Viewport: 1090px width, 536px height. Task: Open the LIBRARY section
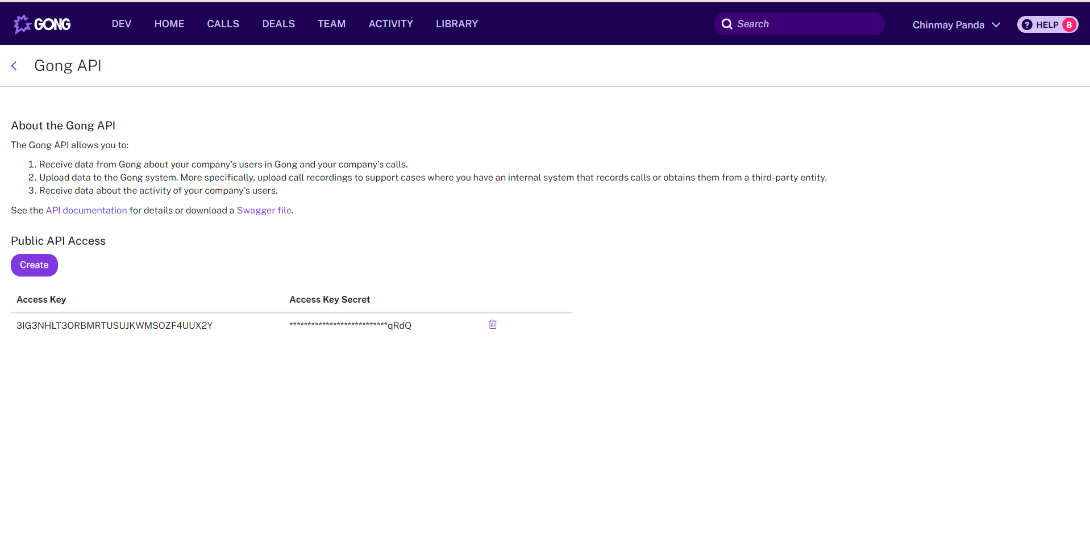pos(457,24)
